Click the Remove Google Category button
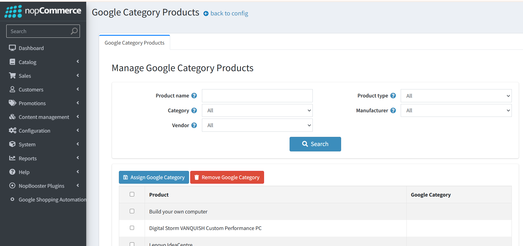 (227, 177)
